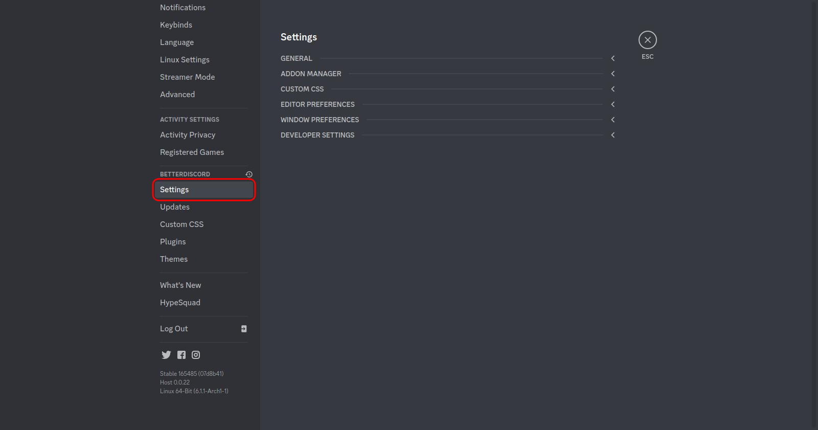Click the Stable 165485 version text
This screenshot has height=430, width=818.
click(192, 374)
